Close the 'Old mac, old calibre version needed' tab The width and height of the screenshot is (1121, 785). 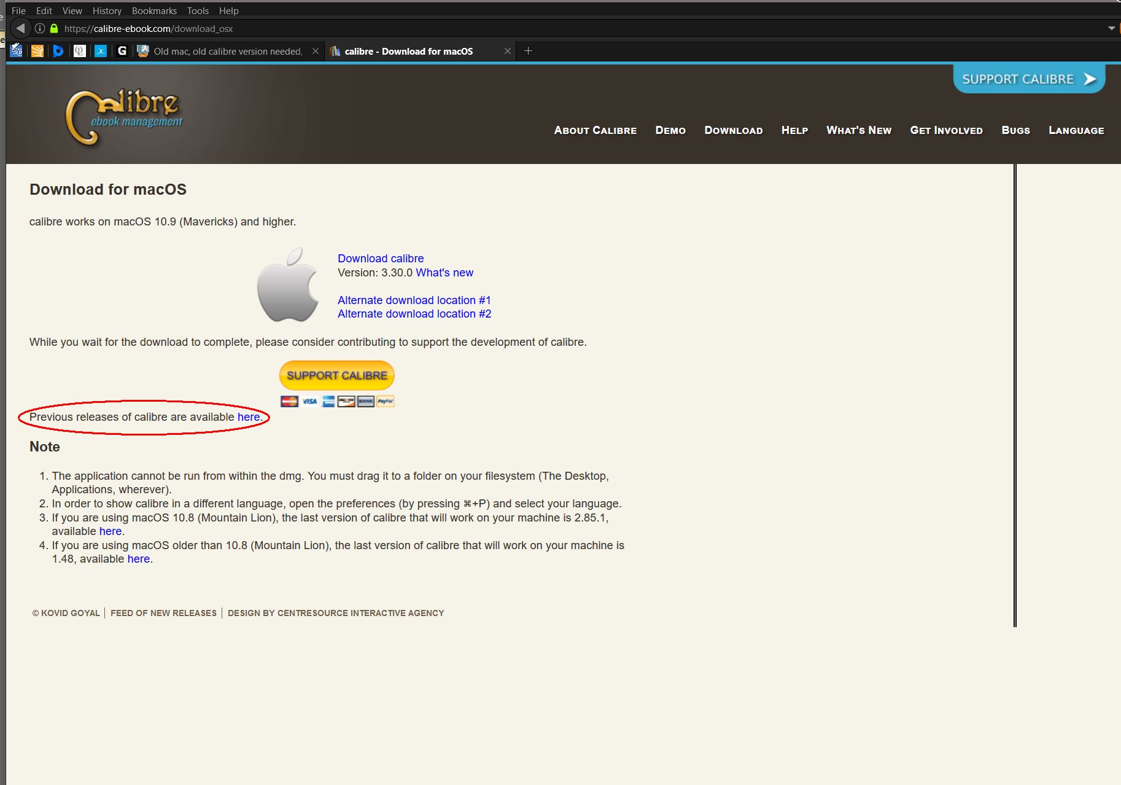[316, 51]
